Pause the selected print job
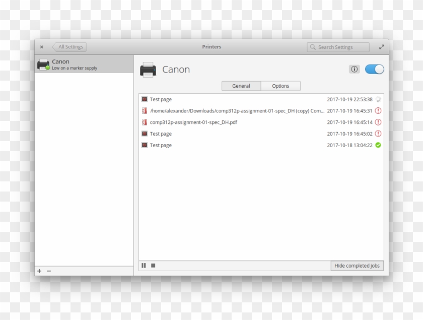Viewport: 423px width, 320px height. click(x=144, y=266)
